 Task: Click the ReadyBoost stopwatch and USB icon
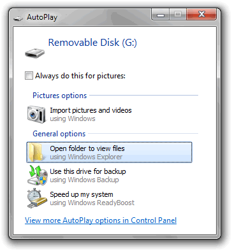37,198
